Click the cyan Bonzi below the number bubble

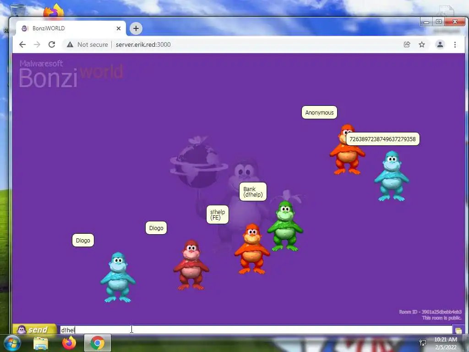(392, 176)
